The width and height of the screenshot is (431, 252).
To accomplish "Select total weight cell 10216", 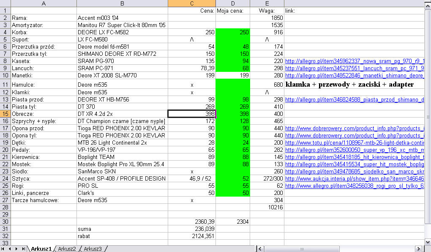I will (x=267, y=207).
